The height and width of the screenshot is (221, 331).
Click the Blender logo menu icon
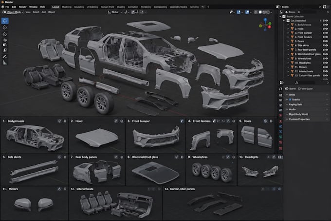(2, 7)
